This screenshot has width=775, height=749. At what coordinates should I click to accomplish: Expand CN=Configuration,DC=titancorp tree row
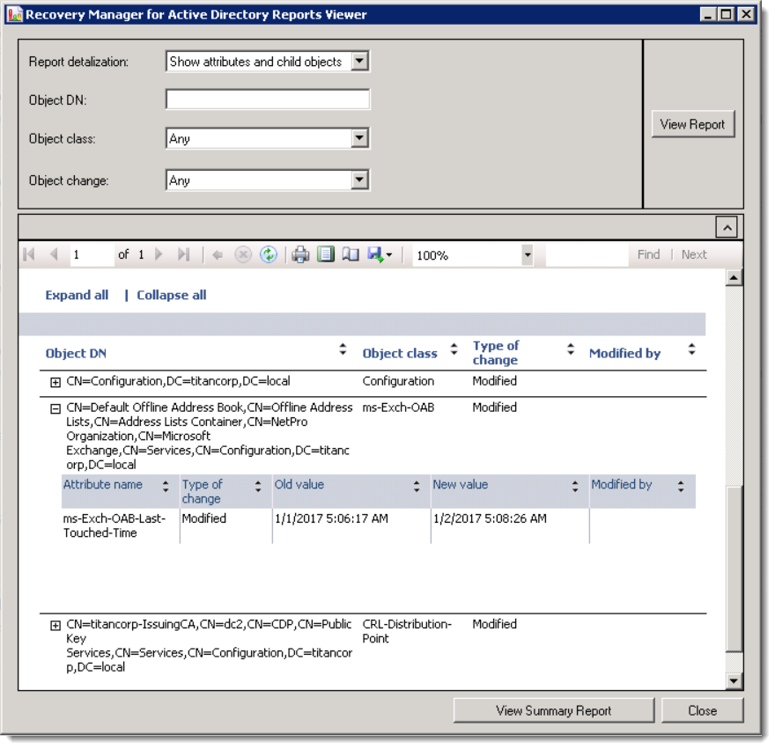coord(55,383)
